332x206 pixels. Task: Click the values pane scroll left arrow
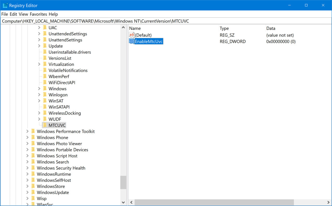pyautogui.click(x=132, y=202)
